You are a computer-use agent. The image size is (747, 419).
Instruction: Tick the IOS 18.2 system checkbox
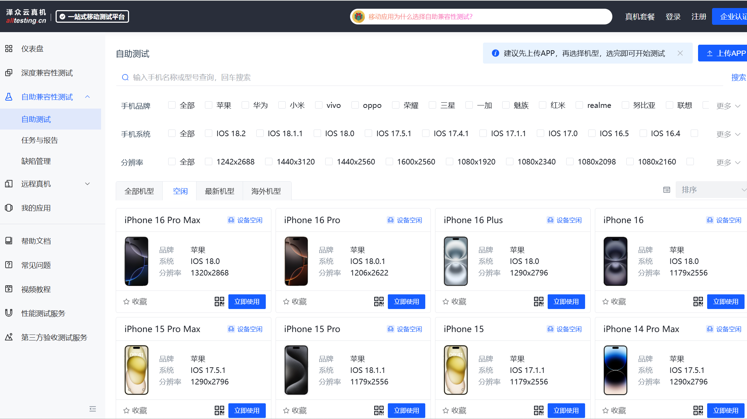209,133
